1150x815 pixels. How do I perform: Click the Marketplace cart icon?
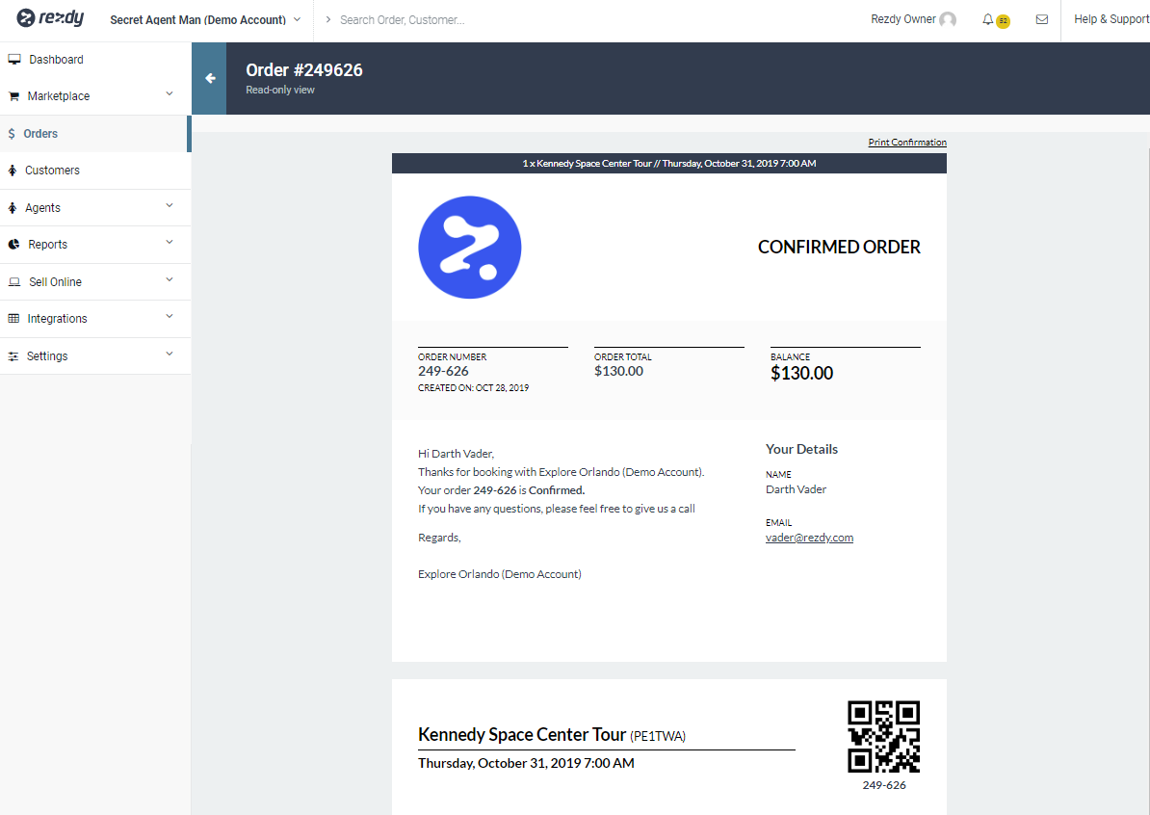[x=13, y=96]
